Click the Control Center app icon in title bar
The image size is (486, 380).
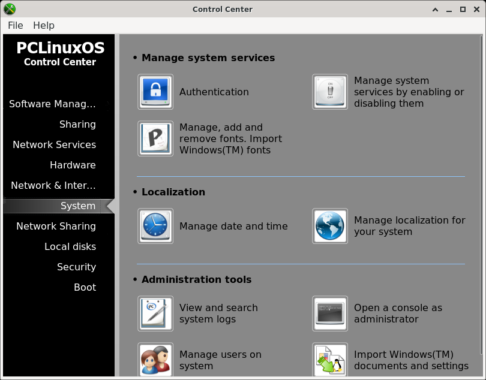pos(10,10)
